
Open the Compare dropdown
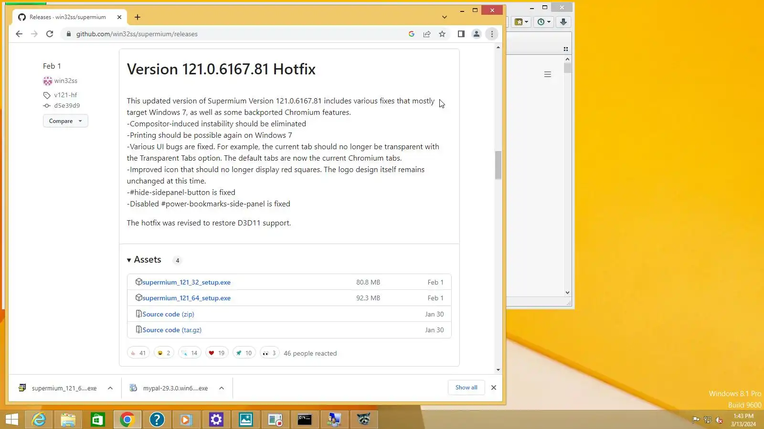65,121
